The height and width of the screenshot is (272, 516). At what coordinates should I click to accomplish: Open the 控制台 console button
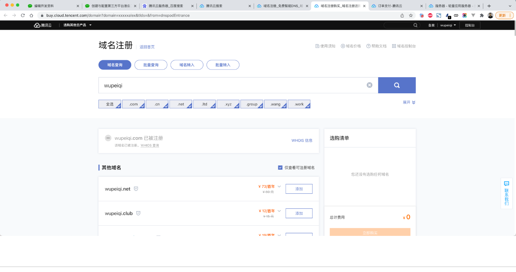point(470,25)
